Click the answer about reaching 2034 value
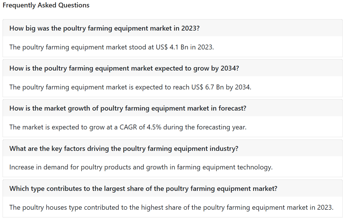Image resolution: width=345 pixels, height=218 pixels. click(x=130, y=87)
